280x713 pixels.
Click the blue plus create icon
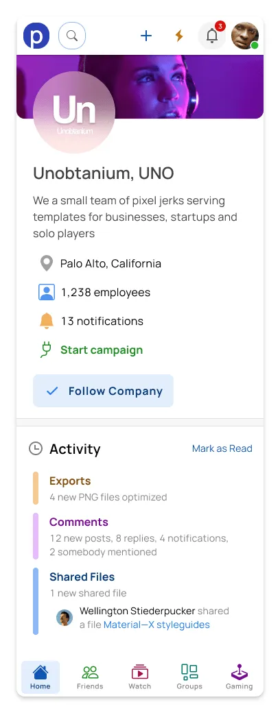click(146, 36)
